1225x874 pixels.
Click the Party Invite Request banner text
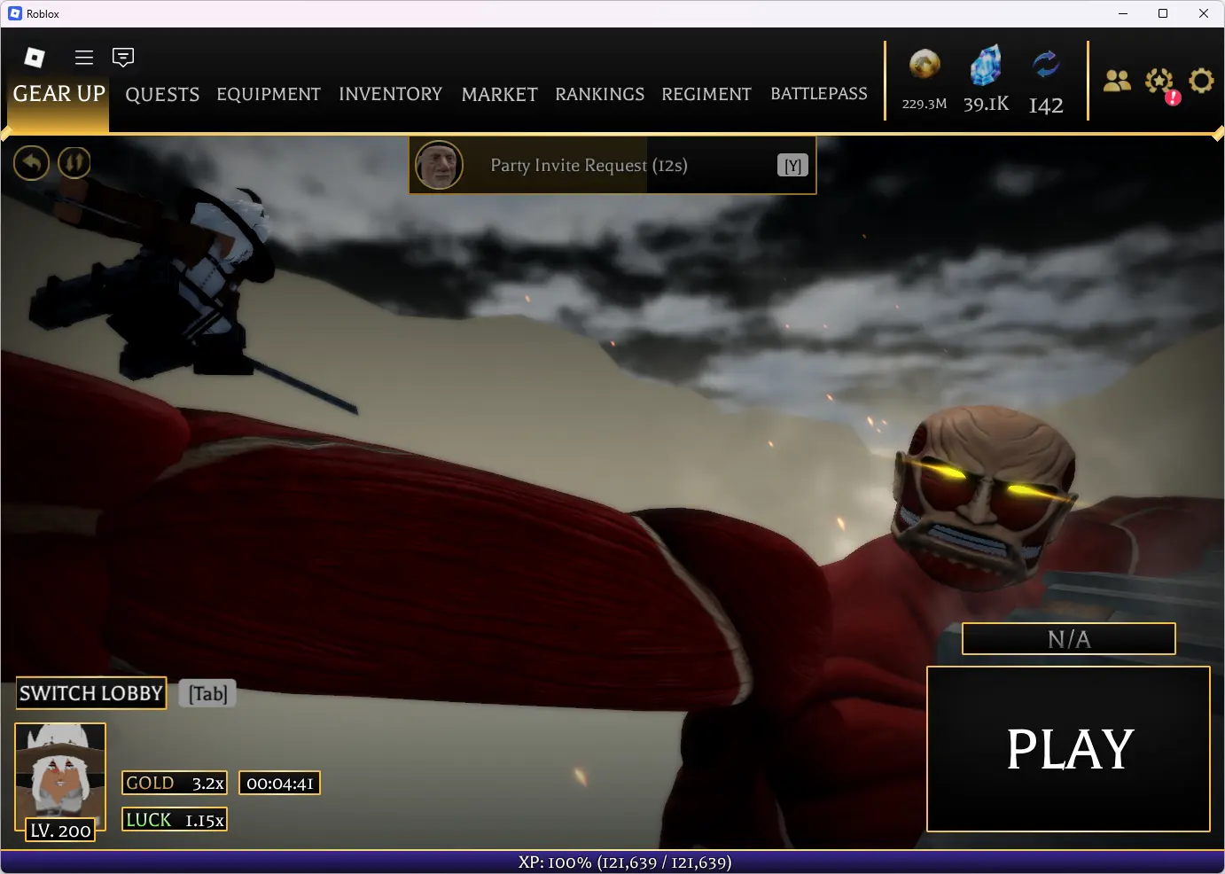click(x=589, y=166)
